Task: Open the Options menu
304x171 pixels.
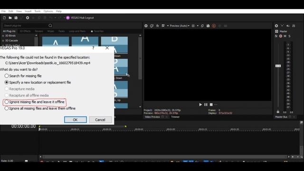Action: coord(48,11)
